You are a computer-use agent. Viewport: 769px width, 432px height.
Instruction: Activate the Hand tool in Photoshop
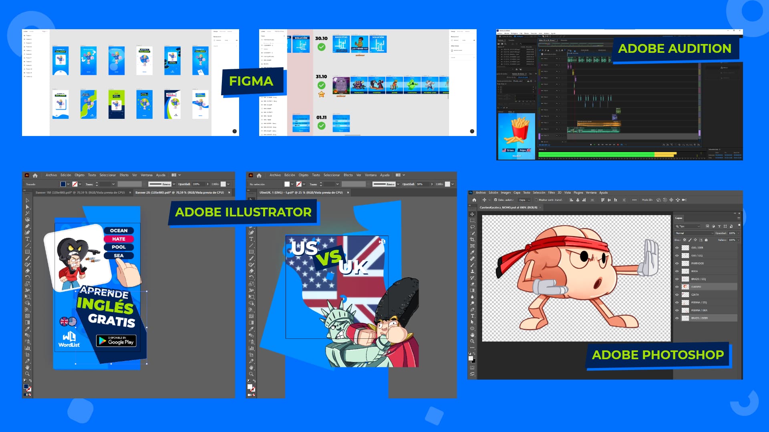pos(472,335)
